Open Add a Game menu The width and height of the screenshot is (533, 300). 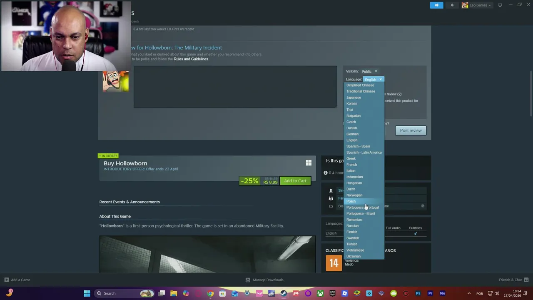coord(17,280)
